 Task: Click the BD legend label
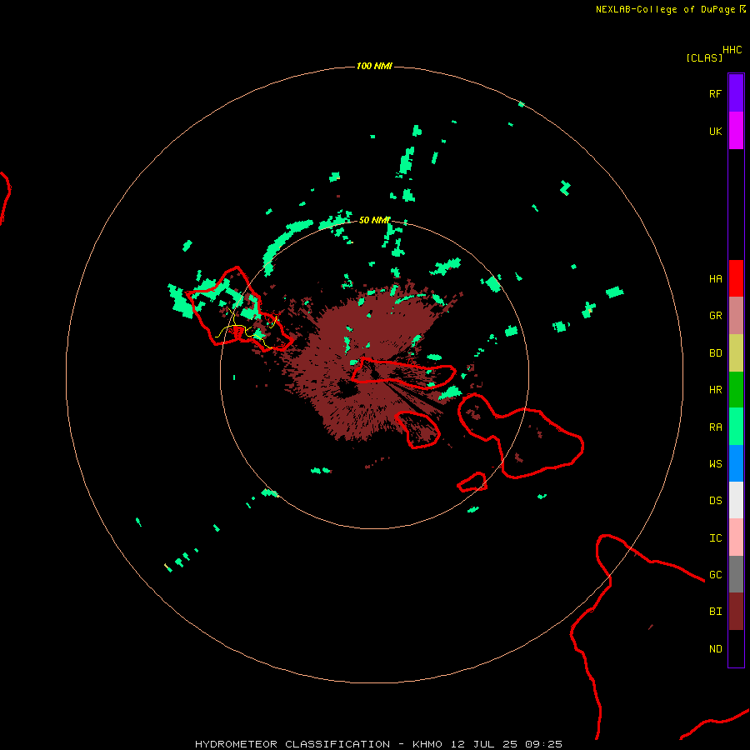[x=715, y=353]
